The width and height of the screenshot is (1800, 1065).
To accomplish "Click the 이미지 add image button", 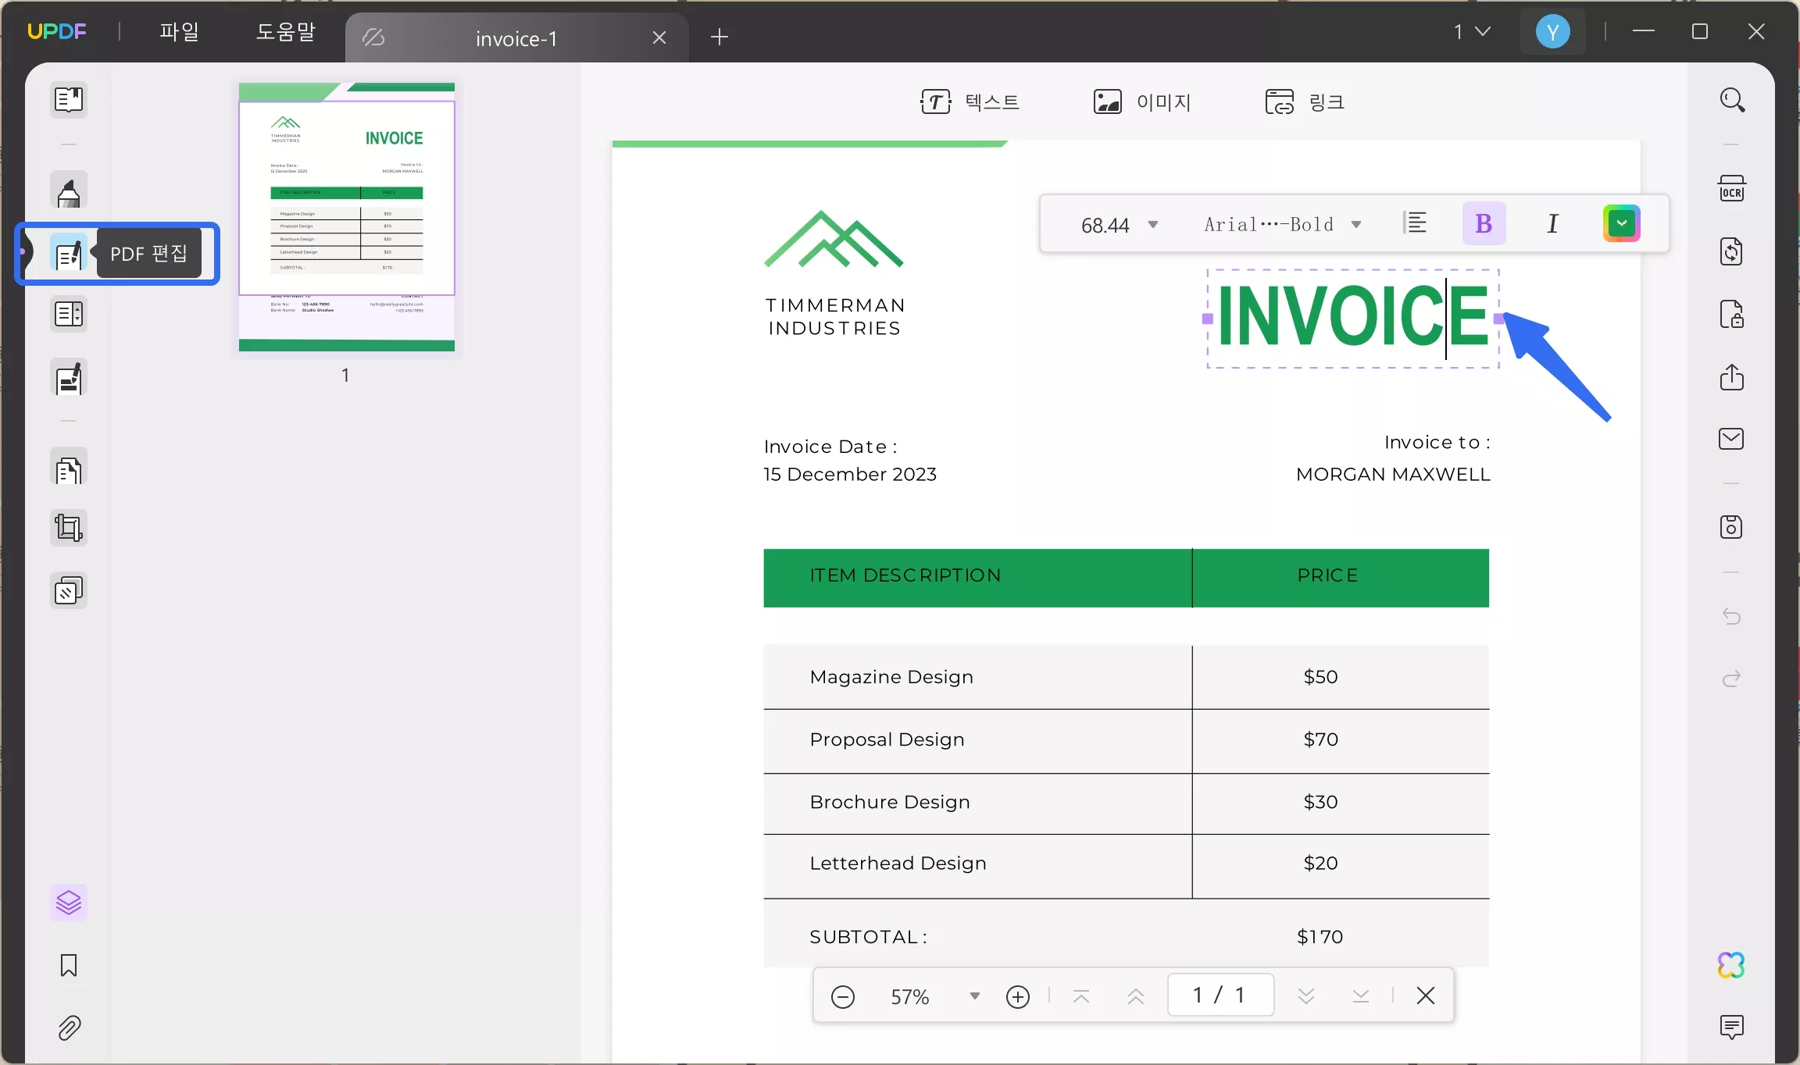I will tap(1141, 102).
